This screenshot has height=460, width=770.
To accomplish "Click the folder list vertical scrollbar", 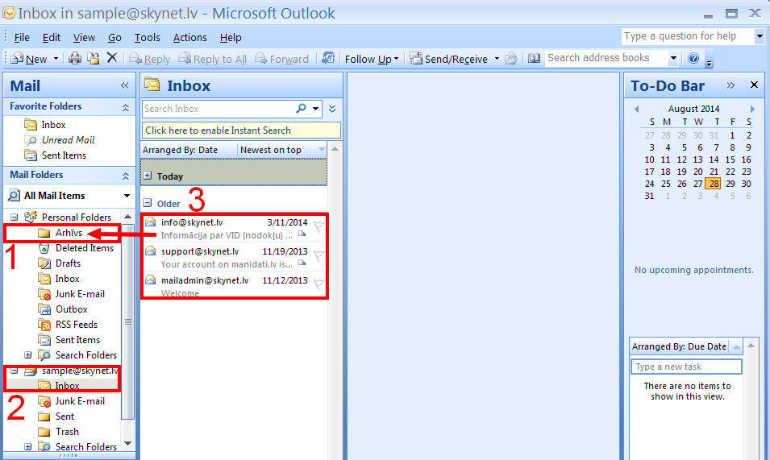I will (127, 322).
